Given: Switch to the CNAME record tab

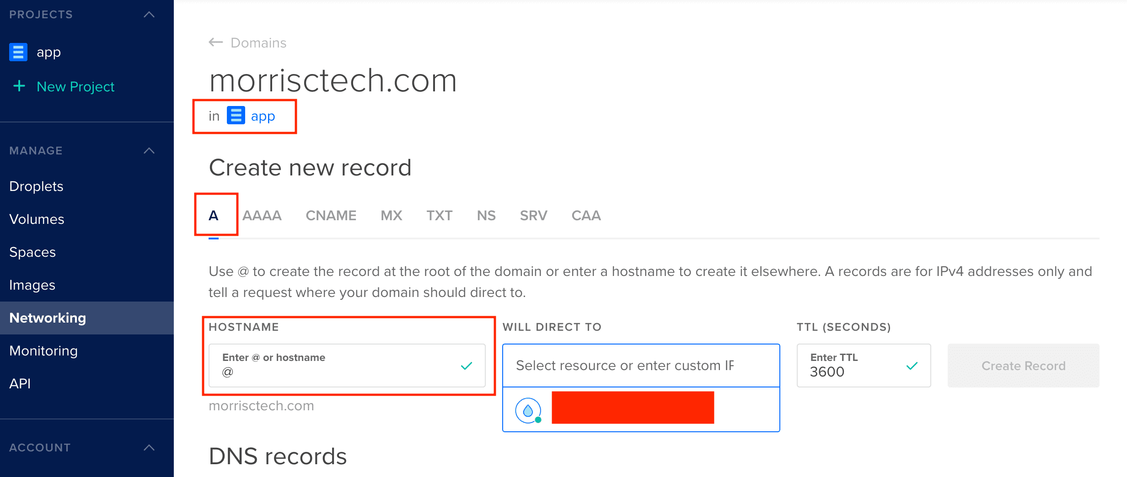Looking at the screenshot, I should [x=331, y=215].
